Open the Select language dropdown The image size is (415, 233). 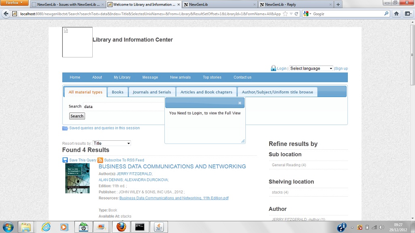[x=311, y=68]
